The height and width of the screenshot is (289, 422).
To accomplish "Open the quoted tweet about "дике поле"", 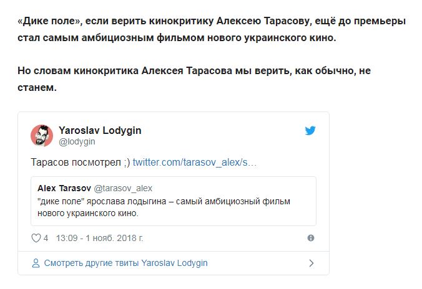I will [174, 201].
